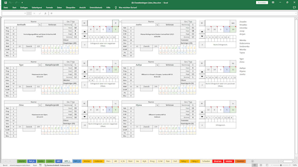Open ribbon display options icon
This screenshot has height=167, width=298.
[273, 3]
